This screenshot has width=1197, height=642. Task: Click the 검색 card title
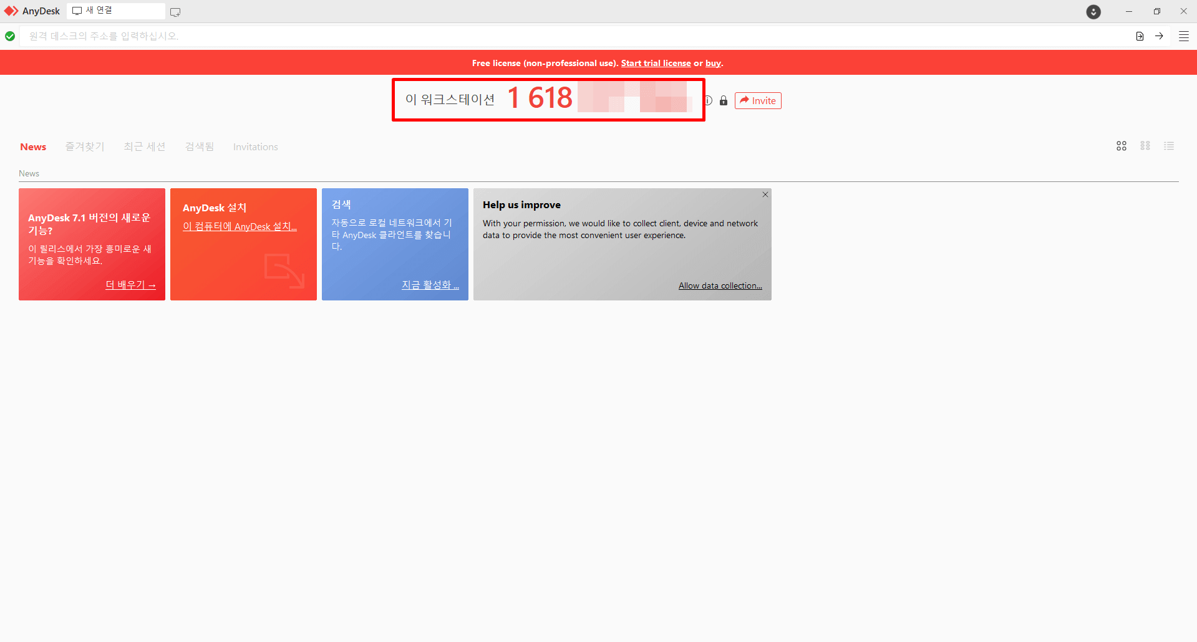[341, 204]
